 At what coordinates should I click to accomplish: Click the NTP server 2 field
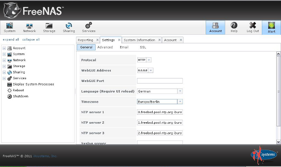(x=160, y=123)
